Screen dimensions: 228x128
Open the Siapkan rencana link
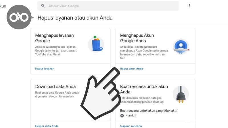(x=131, y=126)
